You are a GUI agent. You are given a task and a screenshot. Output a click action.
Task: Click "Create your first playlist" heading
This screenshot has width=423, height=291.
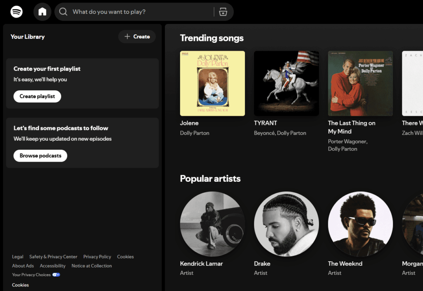(47, 69)
